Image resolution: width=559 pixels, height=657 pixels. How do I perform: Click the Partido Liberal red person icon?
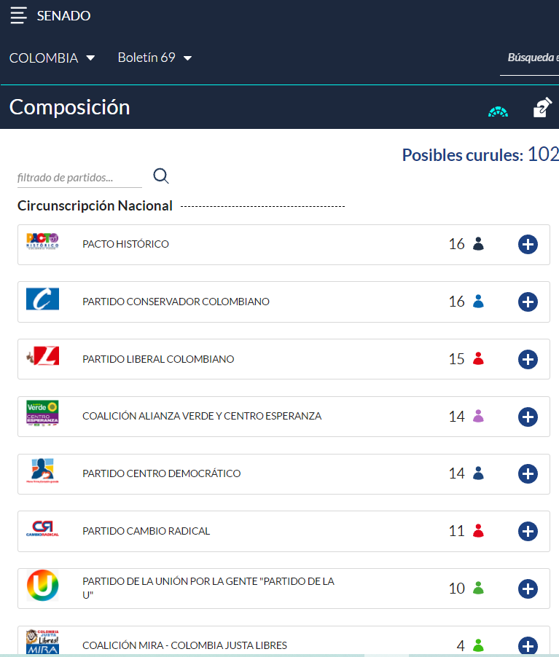pyautogui.click(x=478, y=359)
